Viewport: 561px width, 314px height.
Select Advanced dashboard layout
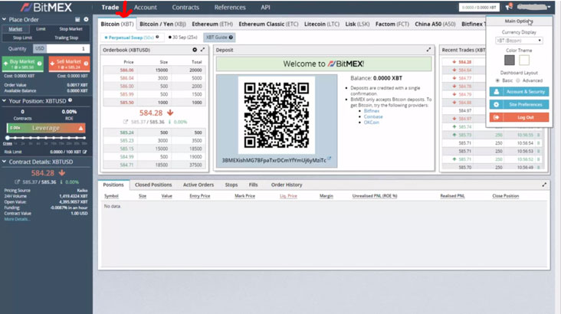tap(518, 80)
